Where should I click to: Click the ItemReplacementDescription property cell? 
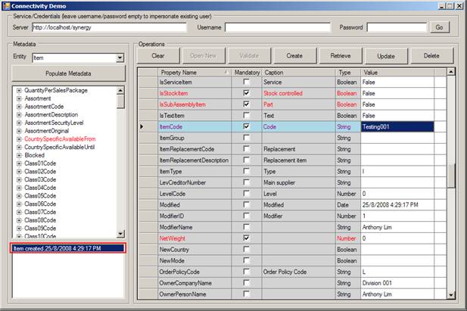point(195,160)
